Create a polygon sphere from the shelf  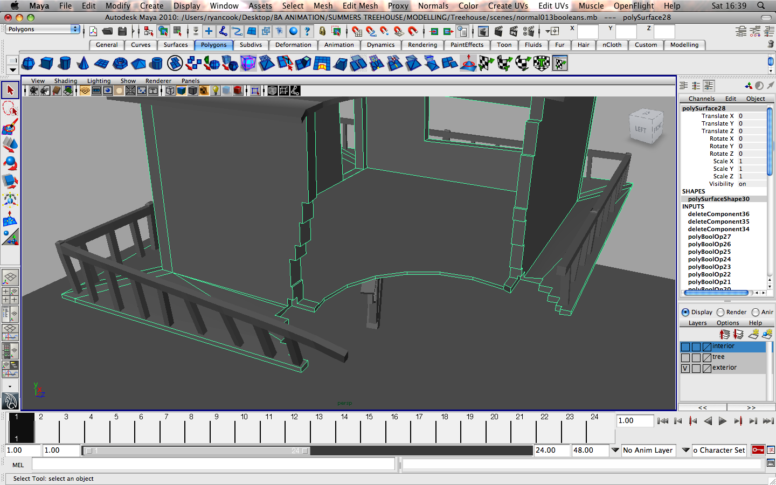click(x=28, y=64)
